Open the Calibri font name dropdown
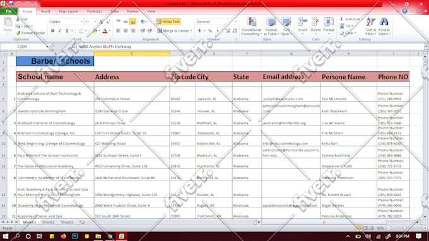Viewport: 429px width, 241px height. 81,21
